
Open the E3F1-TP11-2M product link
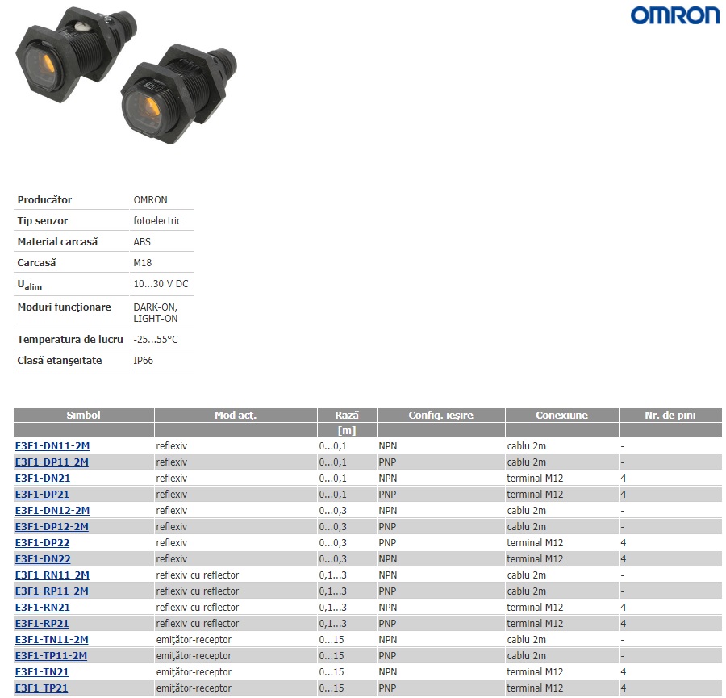pos(52,656)
